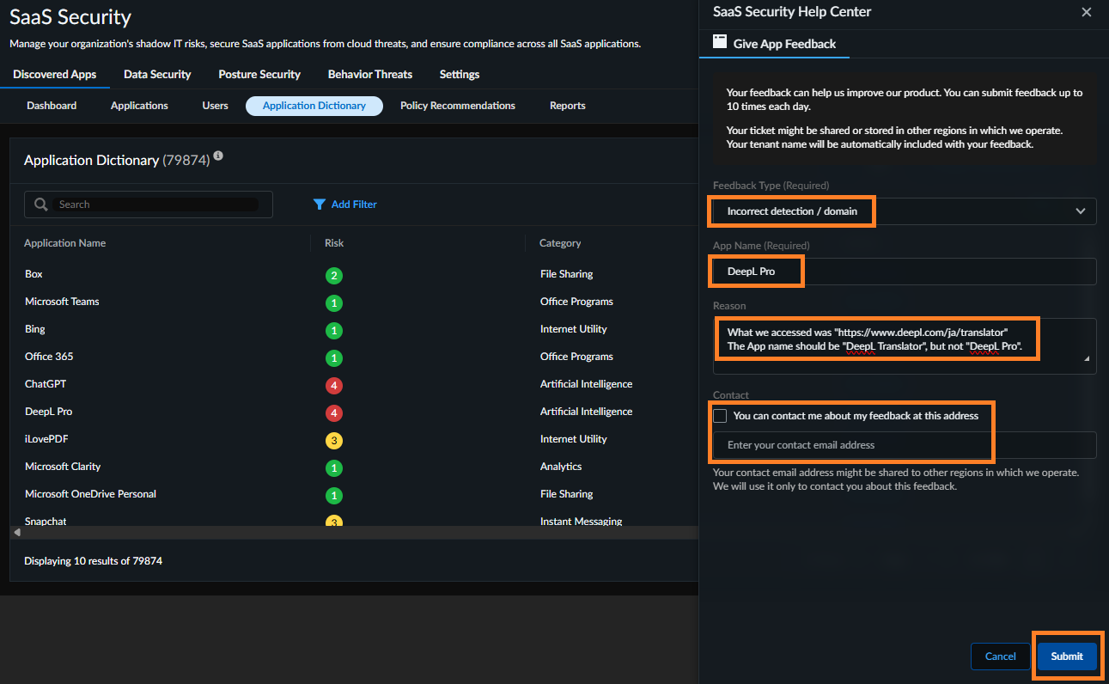Image resolution: width=1109 pixels, height=684 pixels.
Task: Open the Settings tab
Action: point(460,75)
